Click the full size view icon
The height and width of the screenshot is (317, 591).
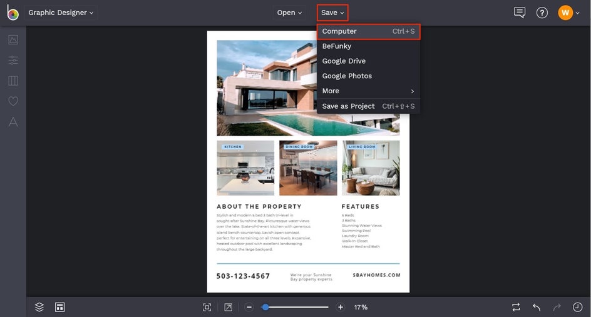(228, 307)
